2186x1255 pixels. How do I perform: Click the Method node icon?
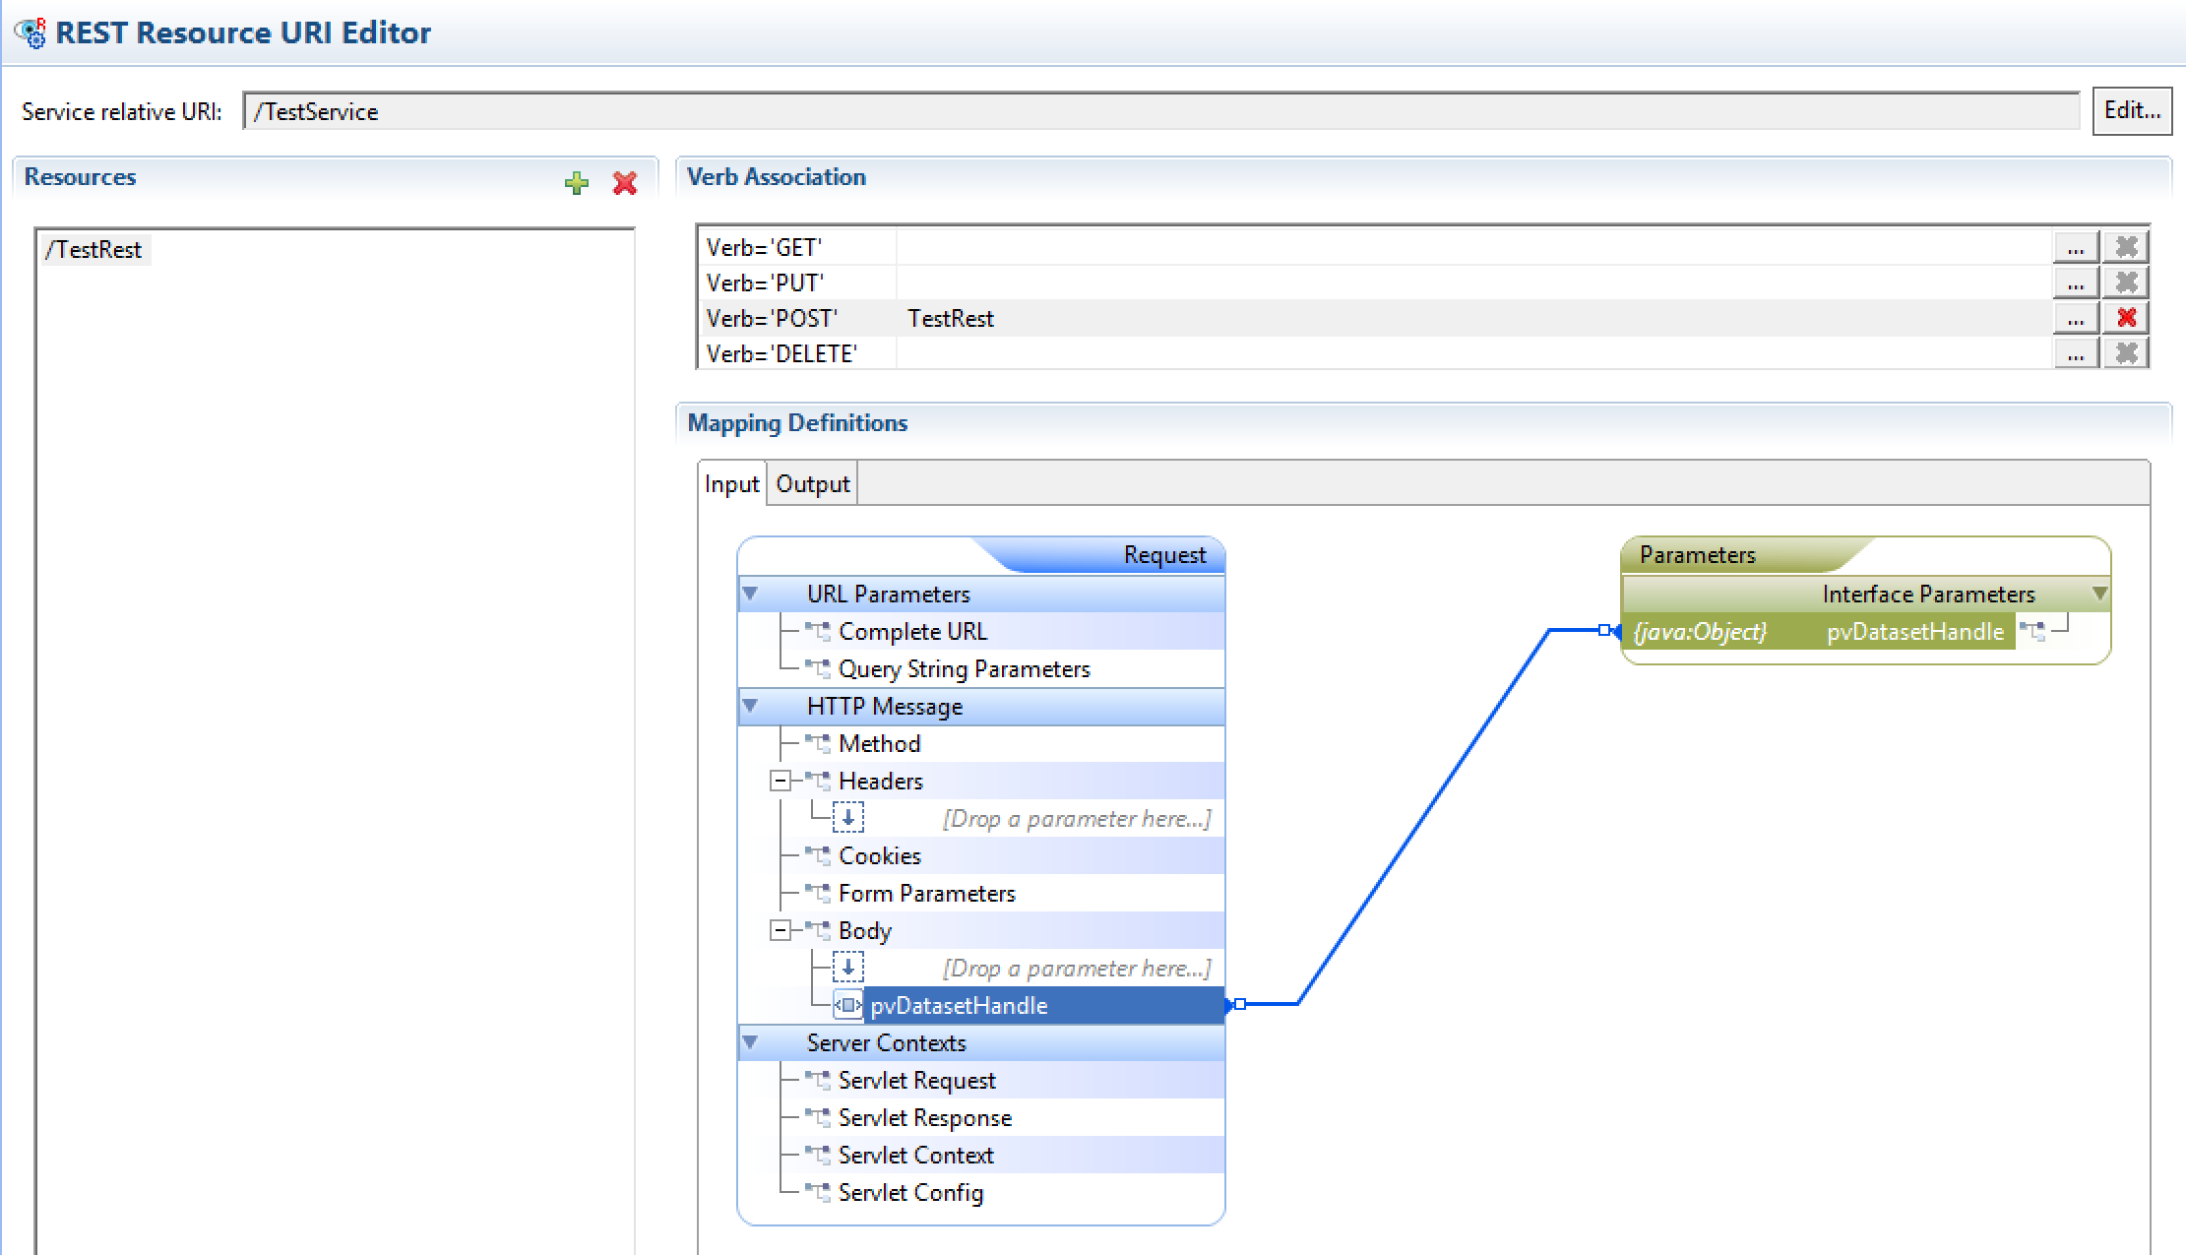tap(818, 743)
